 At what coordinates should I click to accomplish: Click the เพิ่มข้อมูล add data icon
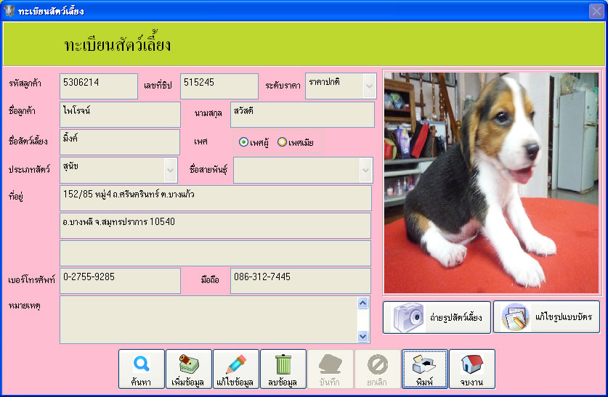click(x=189, y=364)
